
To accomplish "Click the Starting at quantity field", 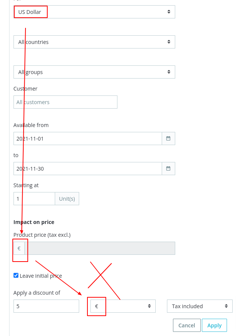I will 34,198.
